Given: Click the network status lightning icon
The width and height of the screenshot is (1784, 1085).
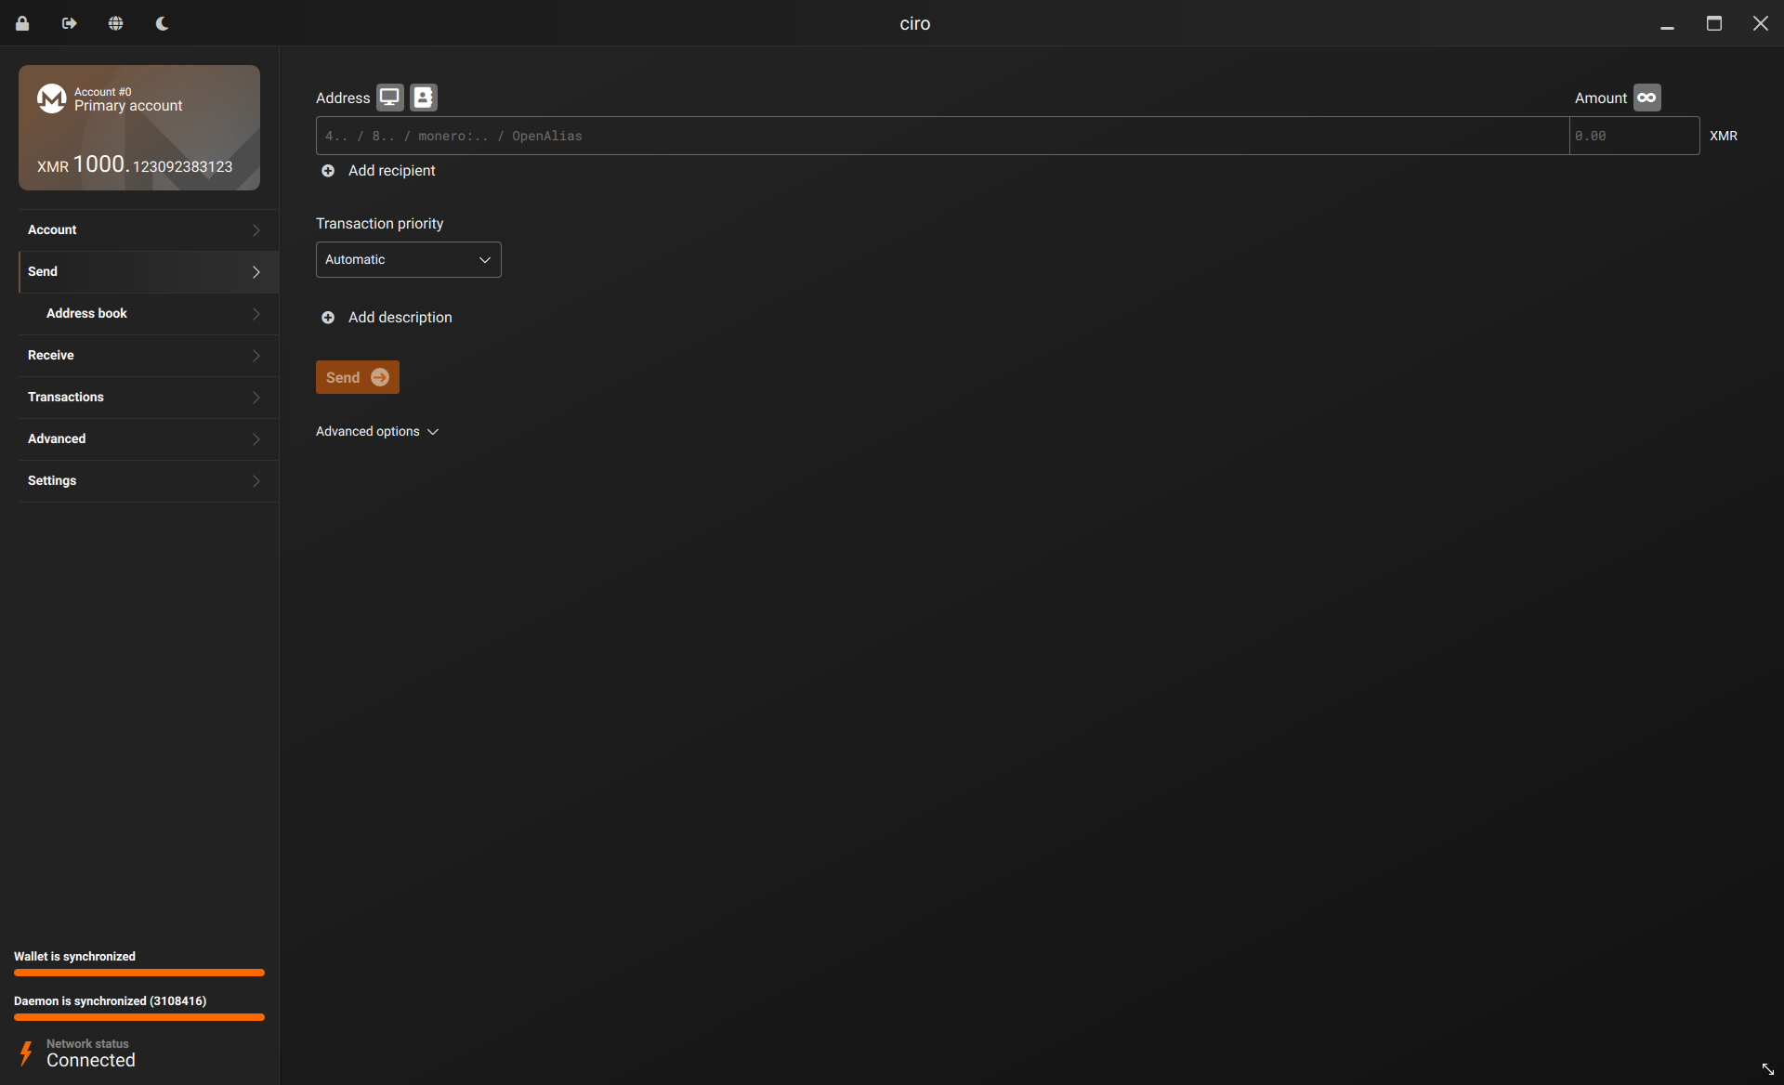Looking at the screenshot, I should (26, 1052).
